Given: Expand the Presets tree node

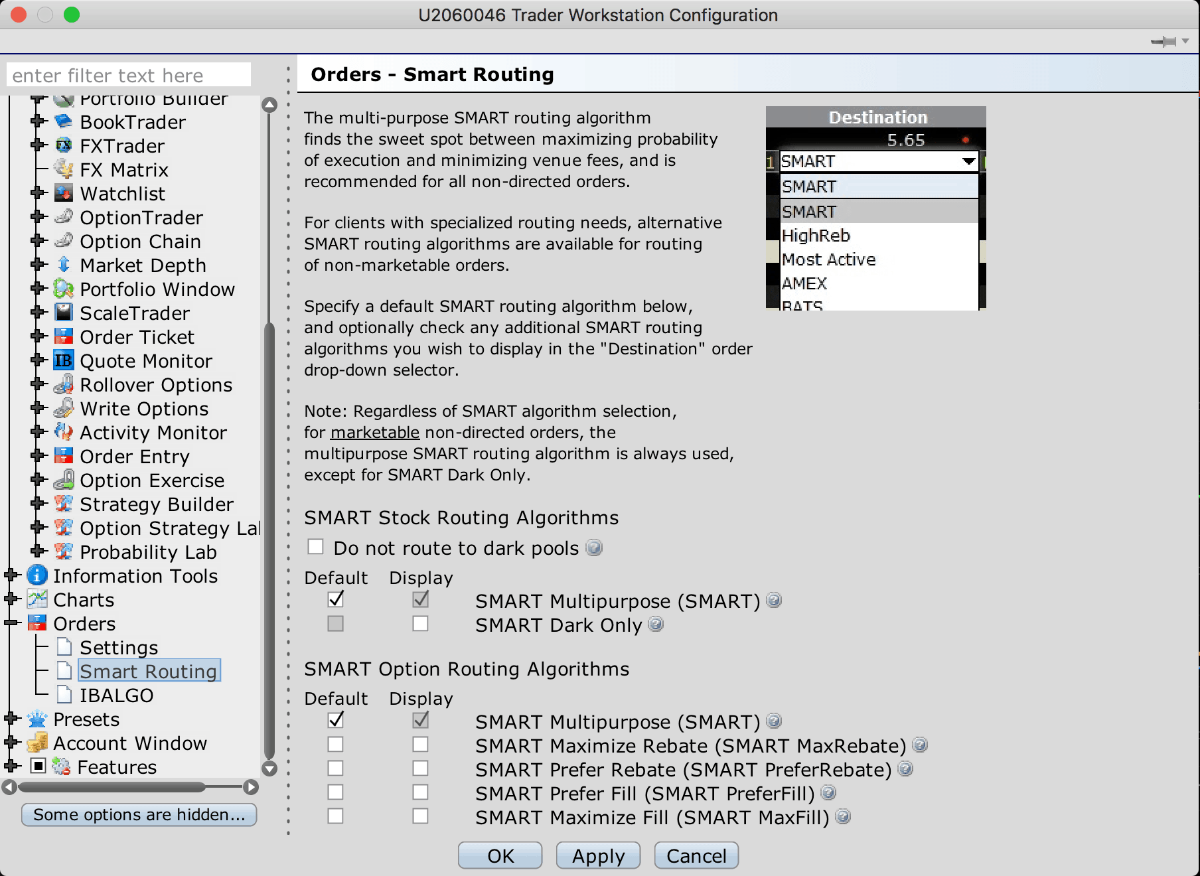Looking at the screenshot, I should pos(11,719).
